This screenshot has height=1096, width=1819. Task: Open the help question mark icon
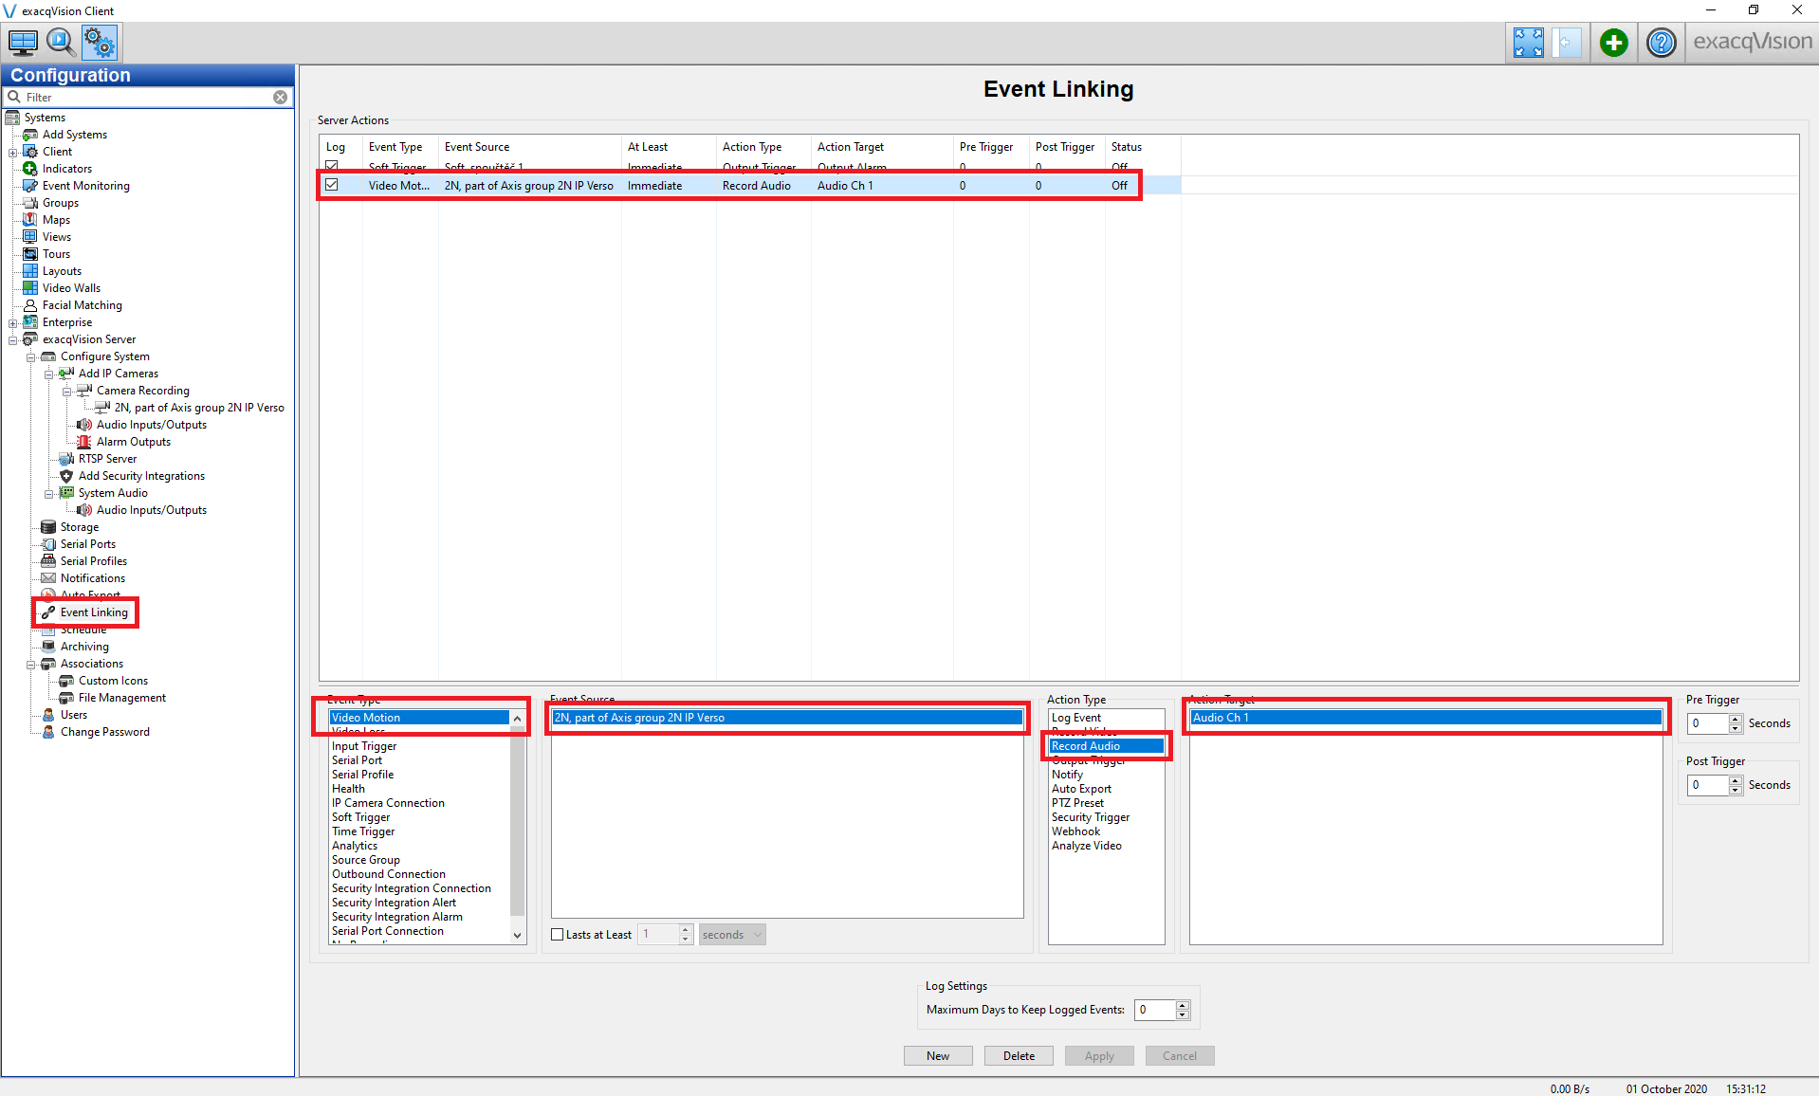1661,43
